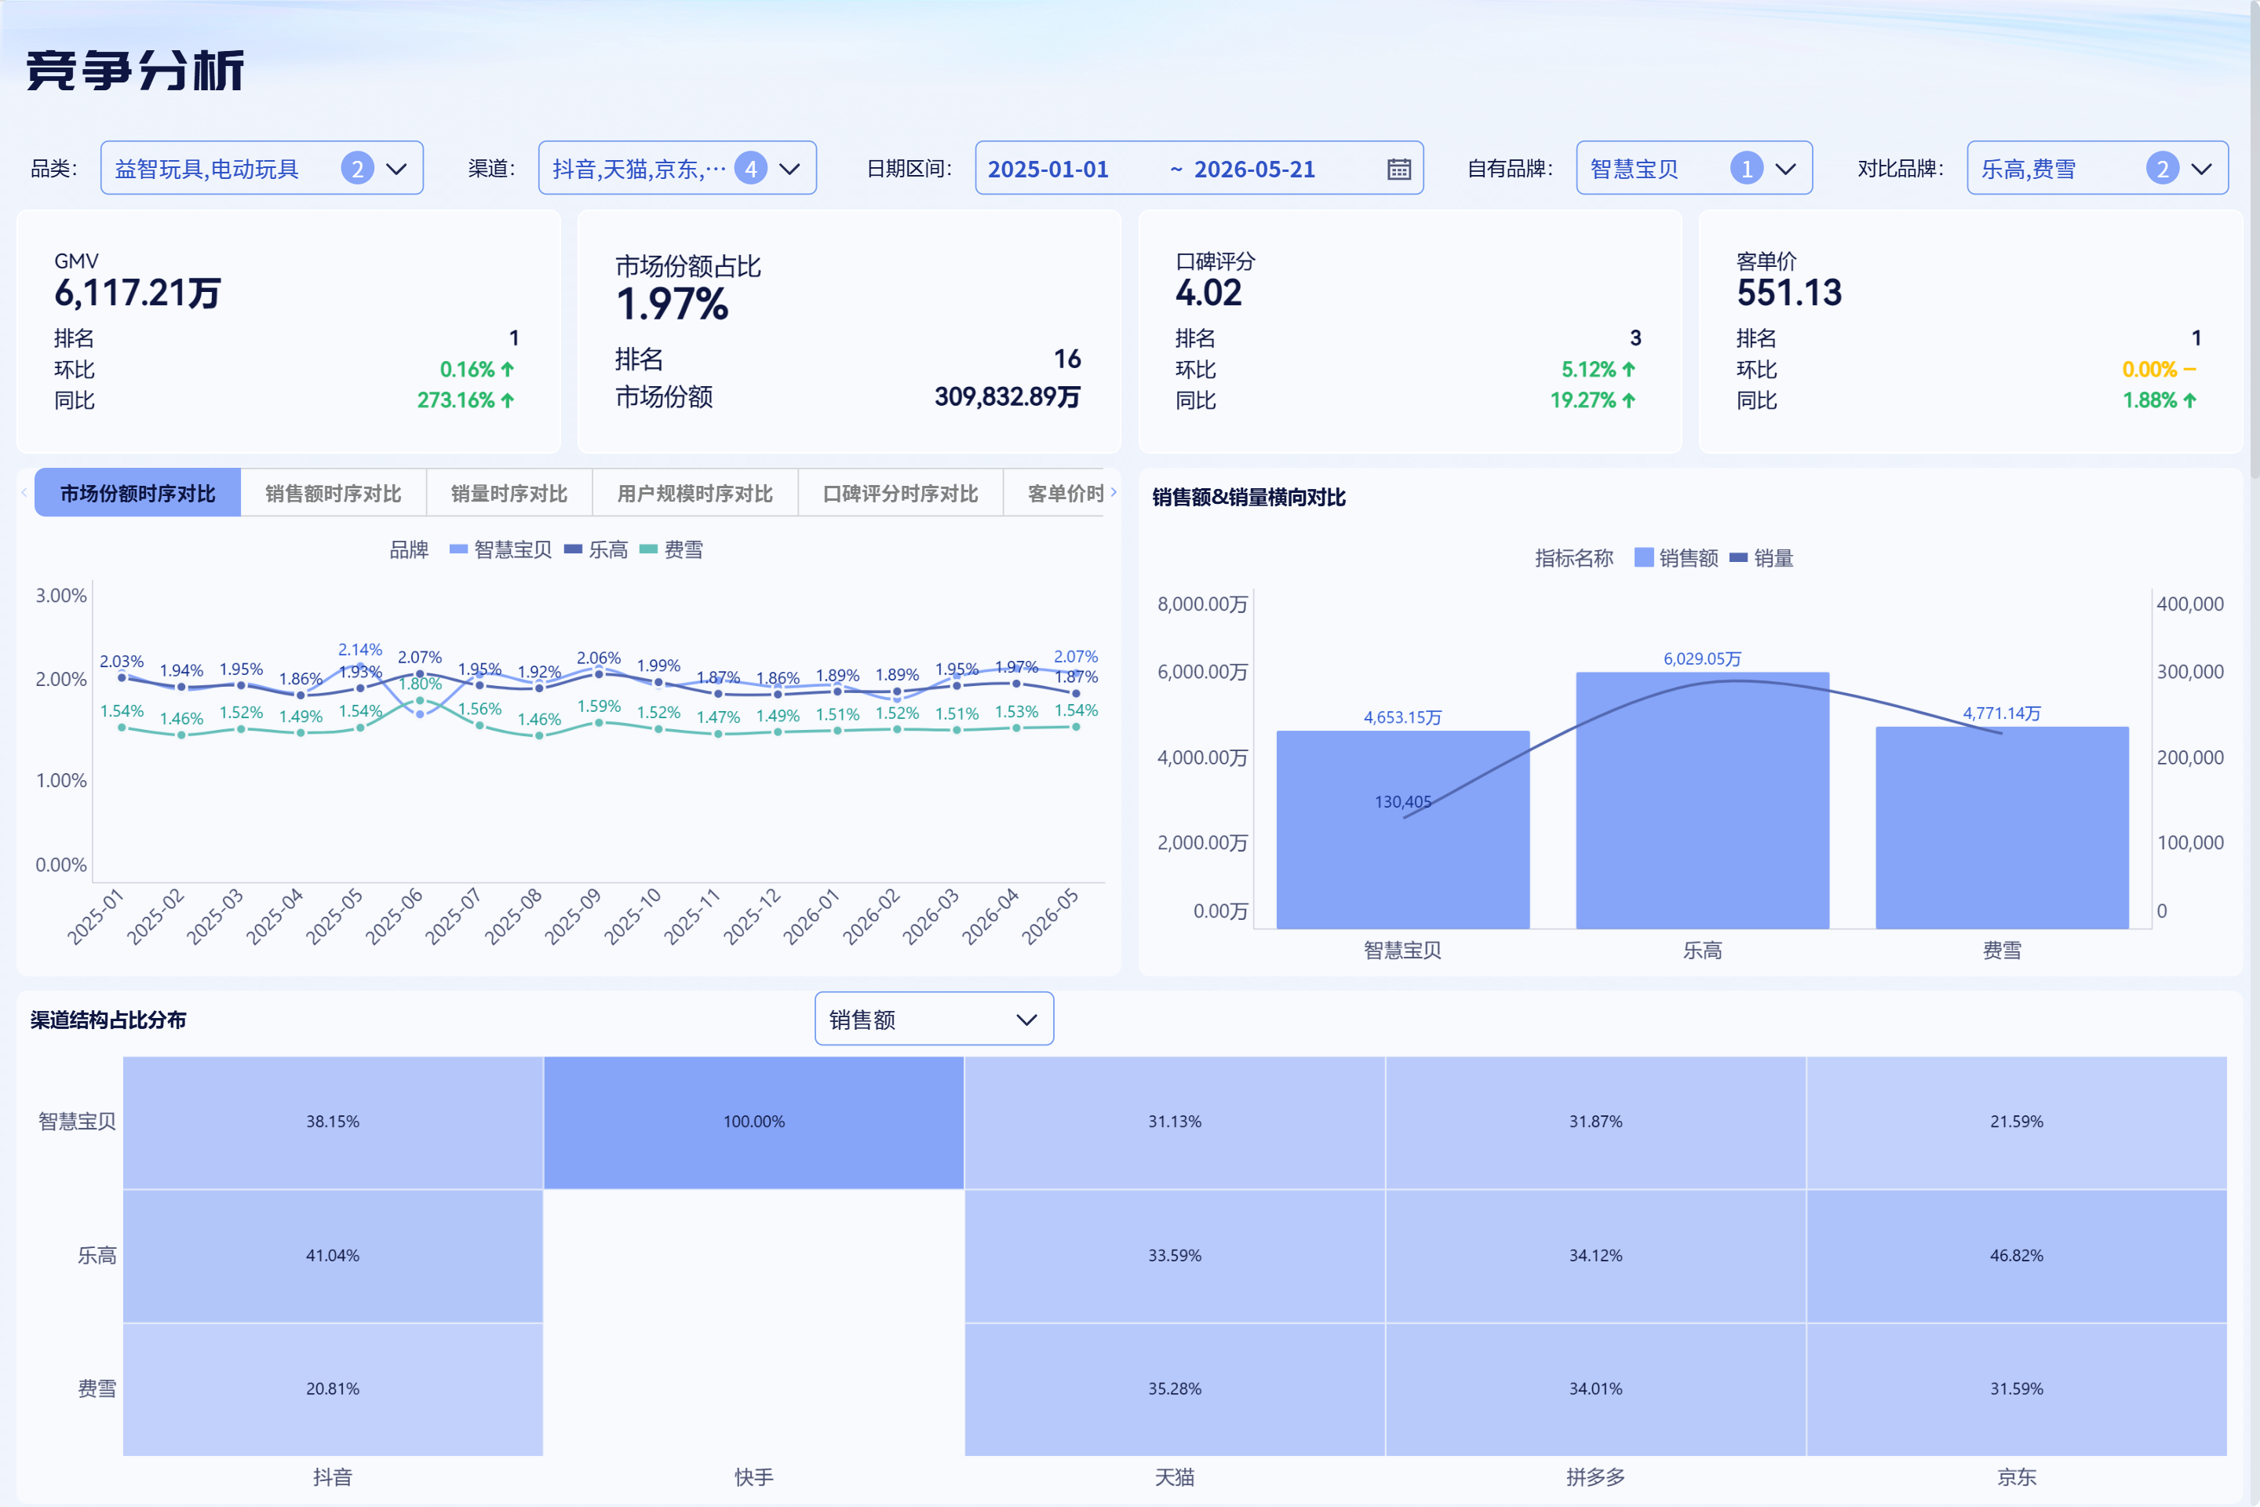Click the 渠道结构占比分布 section title

click(x=108, y=1020)
